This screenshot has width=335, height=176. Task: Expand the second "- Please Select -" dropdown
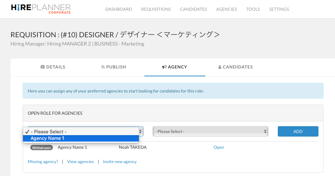[210, 132]
